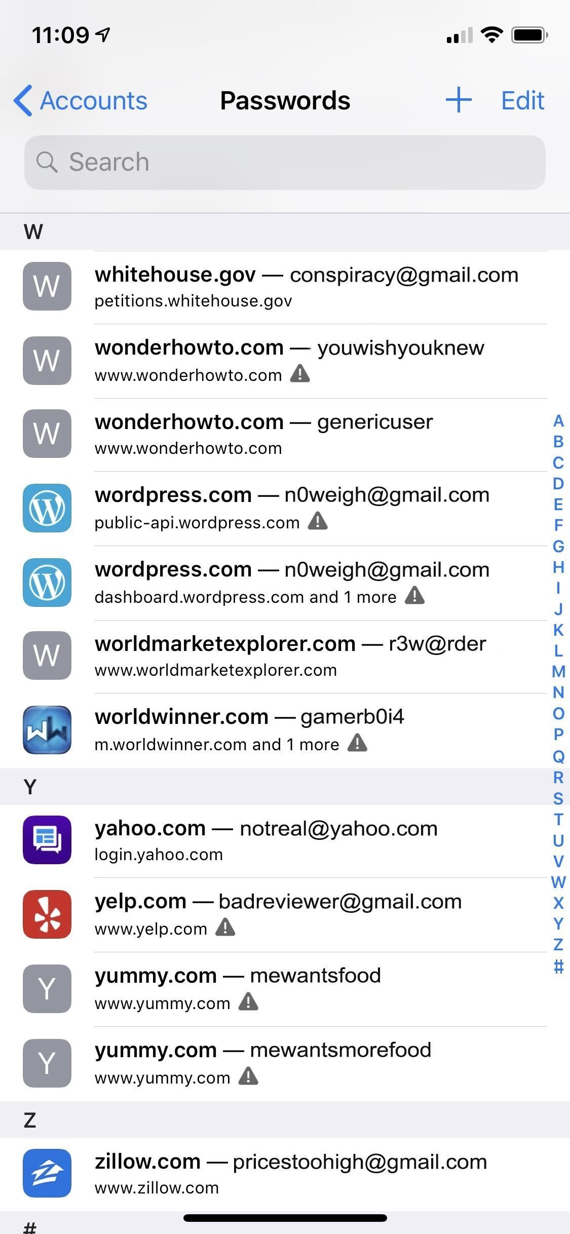This screenshot has height=1234, width=570.
Task: Tap the red Yelp icon
Action: [x=47, y=914]
